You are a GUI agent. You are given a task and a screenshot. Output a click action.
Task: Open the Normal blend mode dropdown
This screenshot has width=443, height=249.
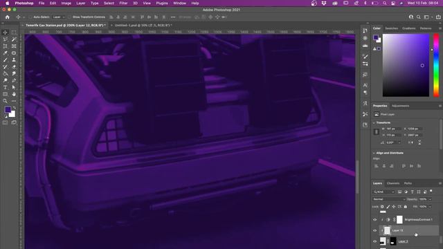tap(389, 199)
